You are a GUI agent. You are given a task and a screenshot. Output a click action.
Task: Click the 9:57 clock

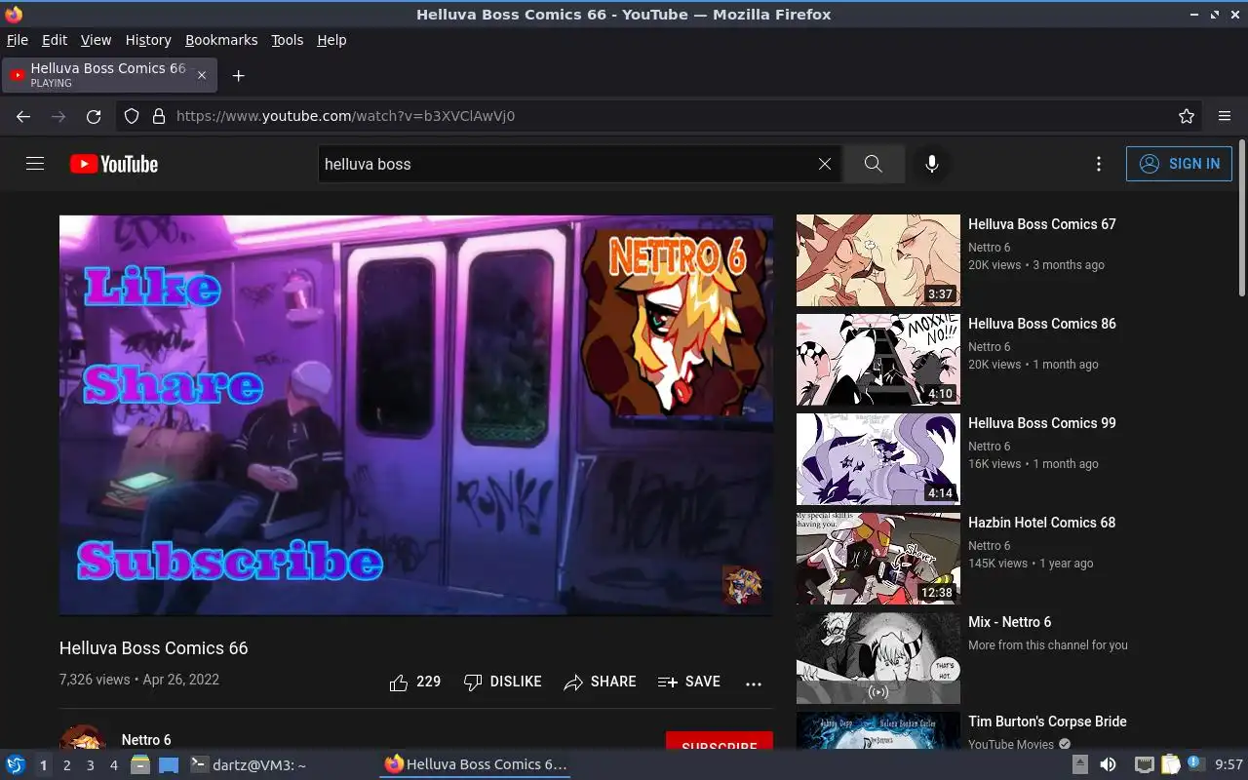click(x=1228, y=765)
